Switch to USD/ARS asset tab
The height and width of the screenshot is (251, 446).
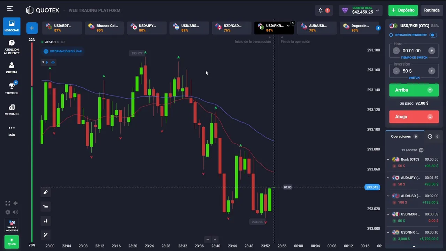click(x=189, y=28)
